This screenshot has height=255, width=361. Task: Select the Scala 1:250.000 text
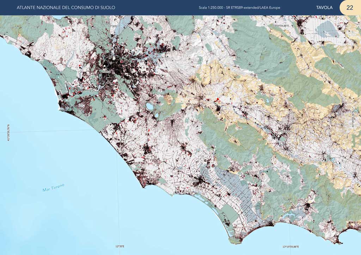[x=211, y=8]
